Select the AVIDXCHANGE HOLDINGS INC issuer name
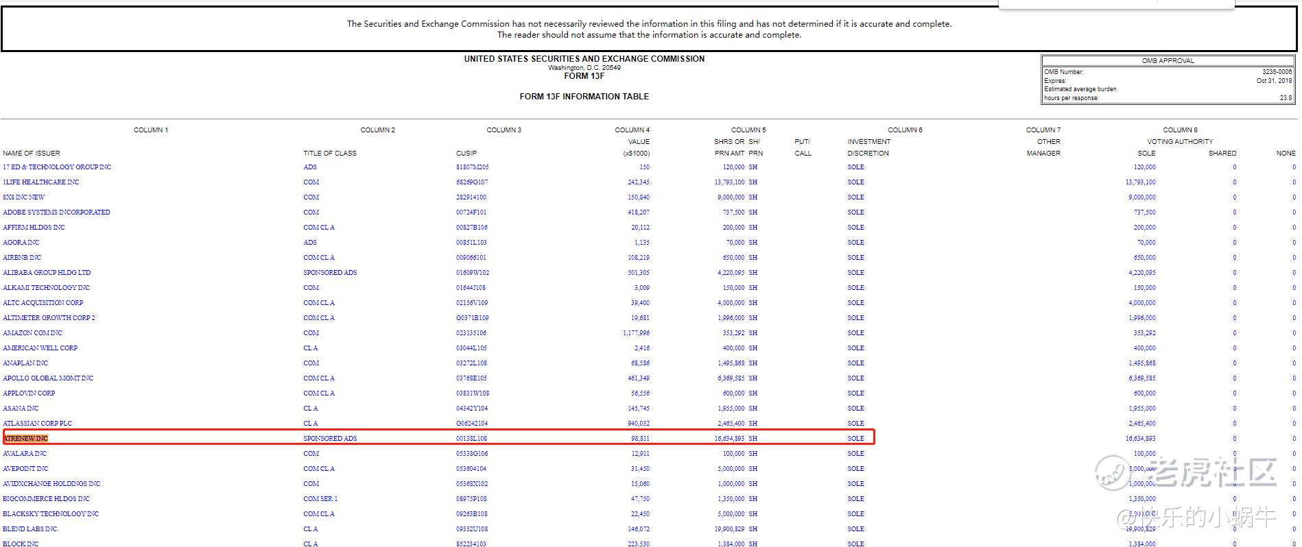The image size is (1302, 547). point(51,484)
